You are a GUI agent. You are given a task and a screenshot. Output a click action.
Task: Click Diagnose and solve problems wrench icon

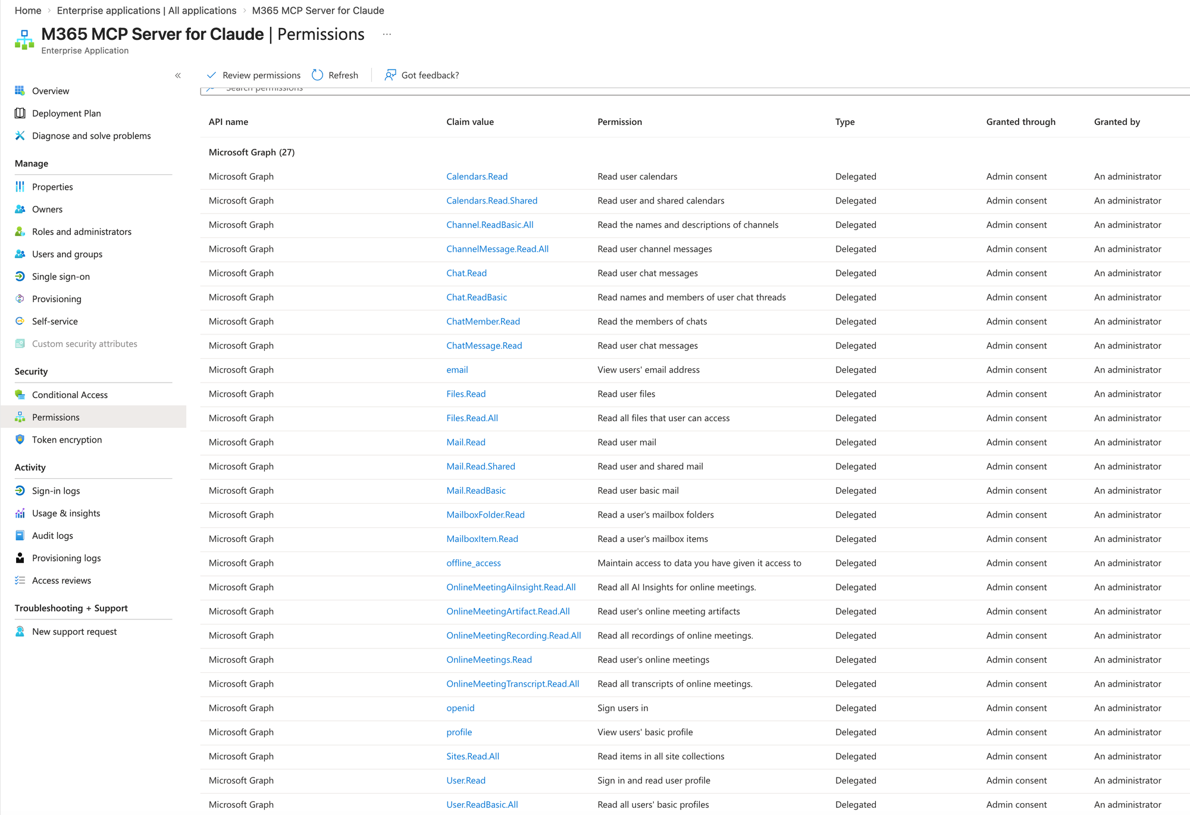tap(20, 136)
